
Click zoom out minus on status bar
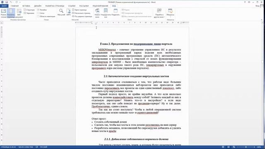click(x=238, y=147)
